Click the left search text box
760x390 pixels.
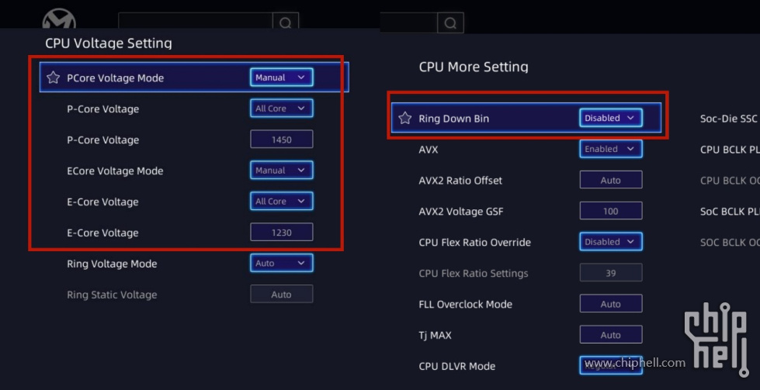click(x=196, y=21)
